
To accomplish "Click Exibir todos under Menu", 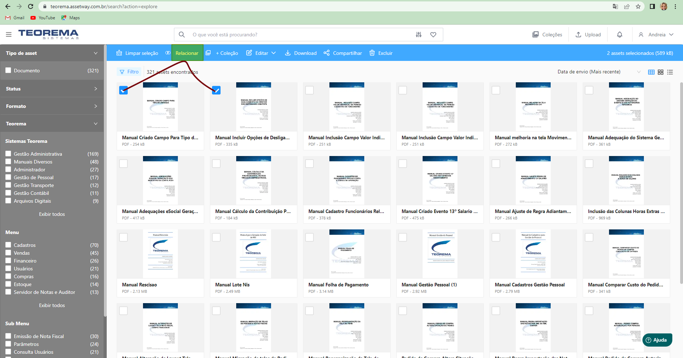I will pos(52,305).
